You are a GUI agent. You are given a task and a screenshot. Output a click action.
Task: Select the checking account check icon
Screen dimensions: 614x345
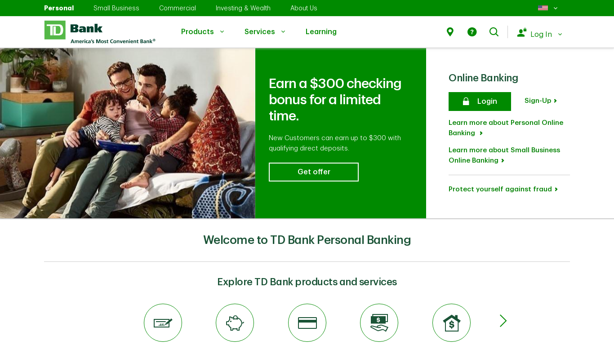pyautogui.click(x=163, y=323)
